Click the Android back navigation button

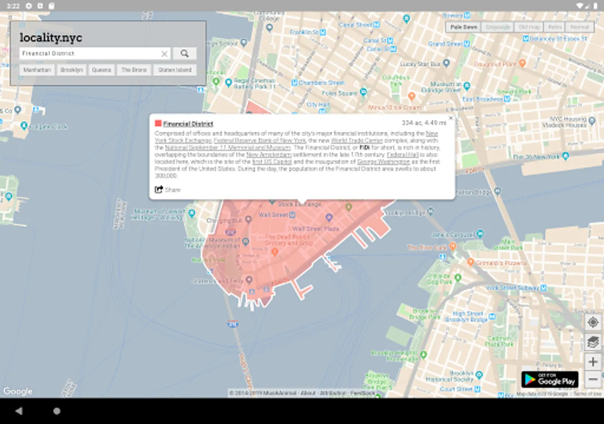coord(19,411)
